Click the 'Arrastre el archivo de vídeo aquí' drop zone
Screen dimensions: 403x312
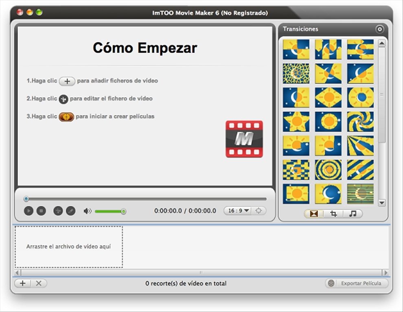click(x=69, y=247)
